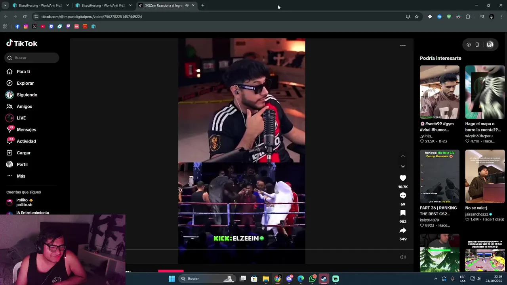Reload the current page
507x285 pixels.
coord(25,17)
